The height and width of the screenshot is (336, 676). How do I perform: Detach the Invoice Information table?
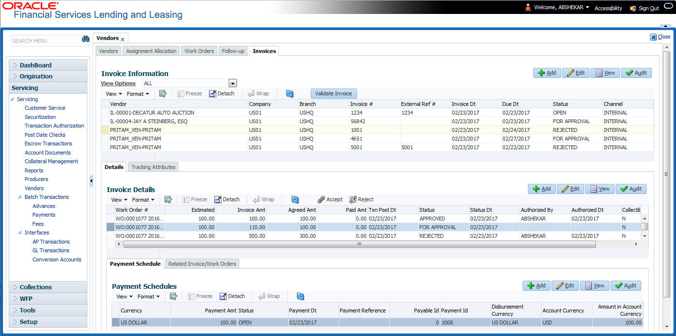221,93
